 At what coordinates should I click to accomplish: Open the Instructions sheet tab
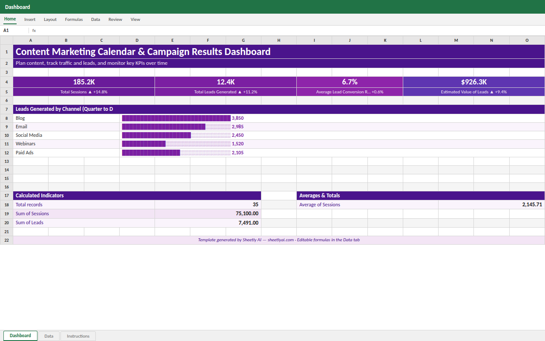78,336
